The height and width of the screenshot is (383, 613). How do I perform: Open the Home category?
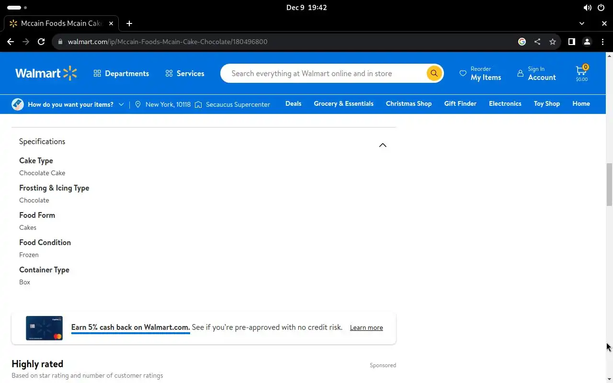click(581, 103)
